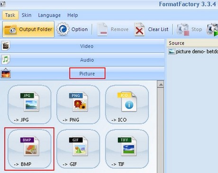Click the Option gear icon

63,29
